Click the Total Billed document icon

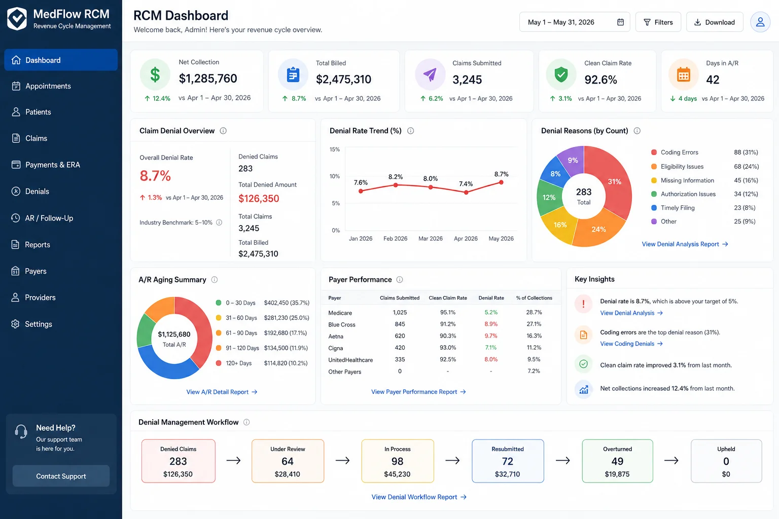tap(293, 75)
